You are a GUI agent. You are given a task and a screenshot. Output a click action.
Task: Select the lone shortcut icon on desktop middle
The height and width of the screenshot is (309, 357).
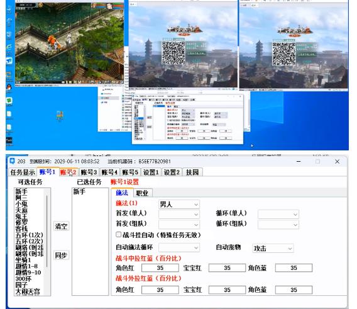[60, 115]
